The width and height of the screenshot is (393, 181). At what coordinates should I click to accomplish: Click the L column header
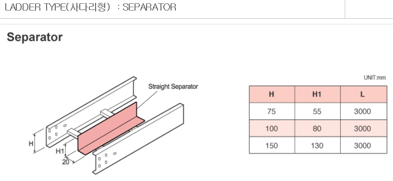point(363,94)
